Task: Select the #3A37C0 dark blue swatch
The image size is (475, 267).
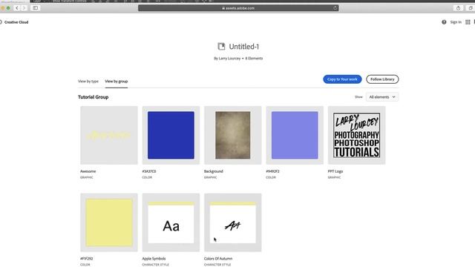Action: coord(171,135)
